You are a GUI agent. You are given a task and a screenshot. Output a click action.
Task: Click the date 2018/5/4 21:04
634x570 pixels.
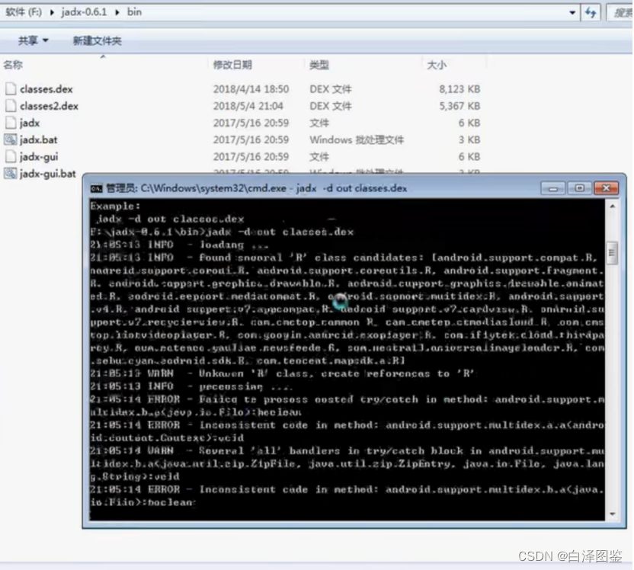pyautogui.click(x=248, y=106)
